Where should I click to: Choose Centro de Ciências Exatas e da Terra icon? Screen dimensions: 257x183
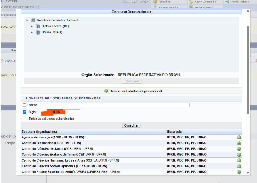(239, 155)
